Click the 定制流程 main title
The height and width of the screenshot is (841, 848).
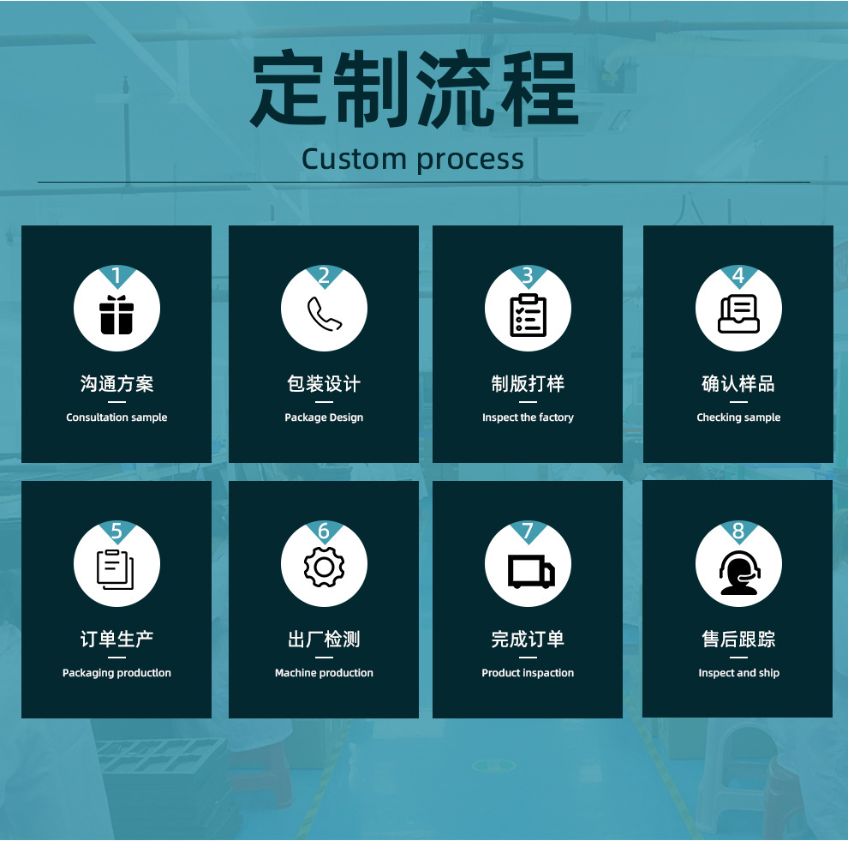pyautogui.click(x=415, y=88)
